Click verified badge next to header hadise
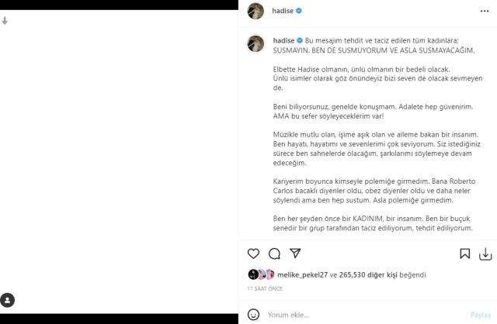The width and height of the screenshot is (497, 324). click(298, 11)
